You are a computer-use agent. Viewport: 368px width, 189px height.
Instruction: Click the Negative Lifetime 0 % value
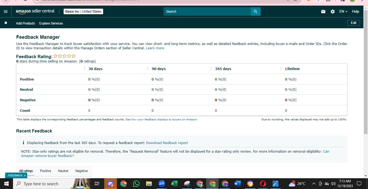pos(291,100)
